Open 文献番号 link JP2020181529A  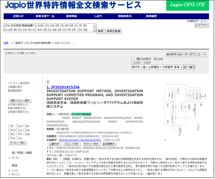80,141
